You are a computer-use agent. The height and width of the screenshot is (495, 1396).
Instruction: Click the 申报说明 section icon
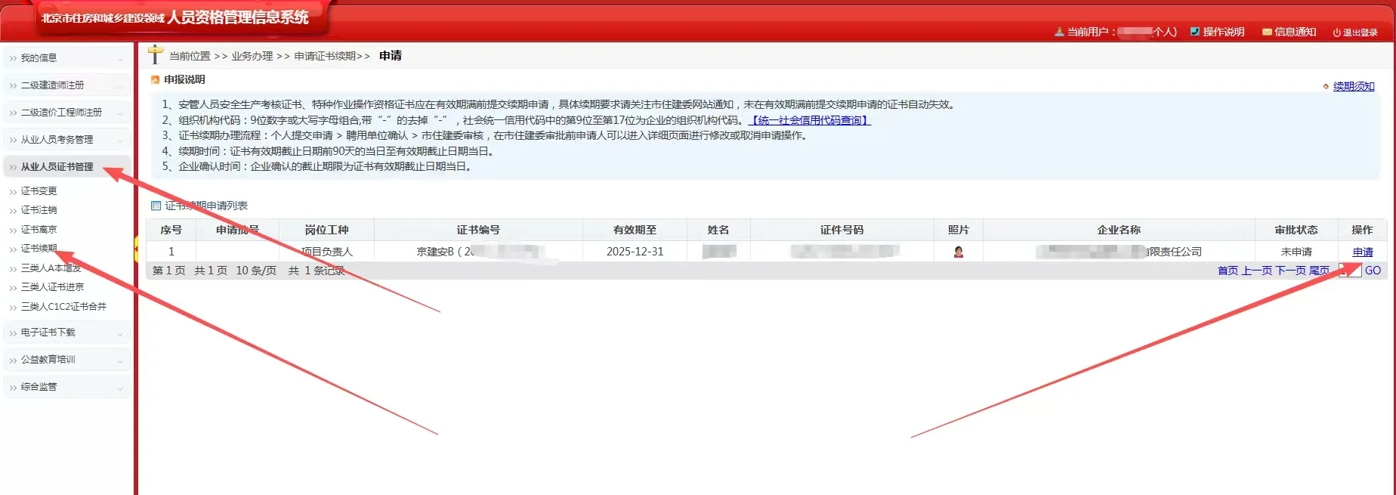156,79
